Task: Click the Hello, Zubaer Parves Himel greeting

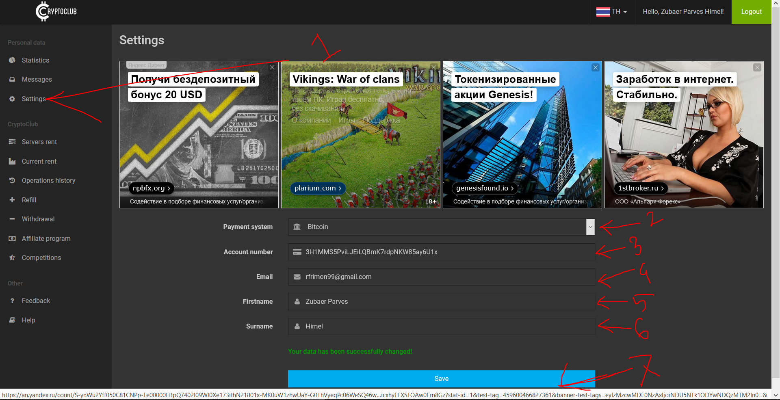Action: 683,12
